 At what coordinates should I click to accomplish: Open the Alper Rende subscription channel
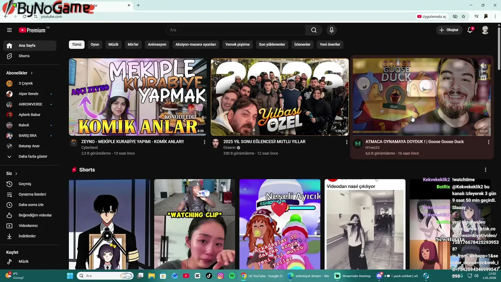pos(30,94)
